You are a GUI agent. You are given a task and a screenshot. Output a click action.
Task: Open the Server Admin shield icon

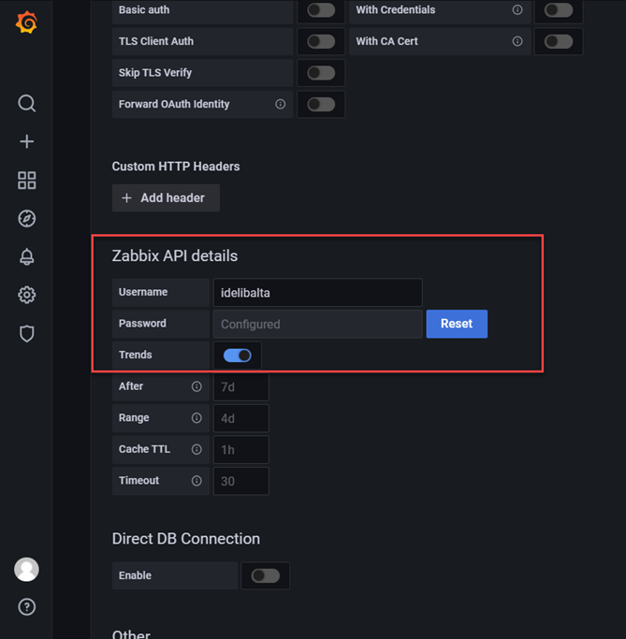click(27, 334)
